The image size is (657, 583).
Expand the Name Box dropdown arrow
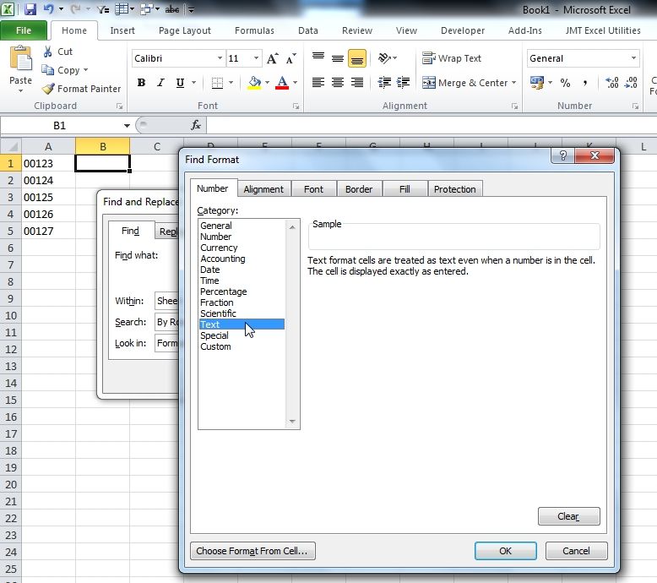click(127, 125)
